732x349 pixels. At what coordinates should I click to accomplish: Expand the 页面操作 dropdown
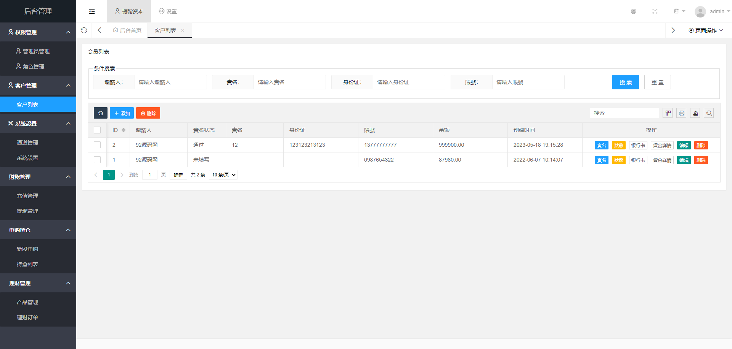click(705, 30)
